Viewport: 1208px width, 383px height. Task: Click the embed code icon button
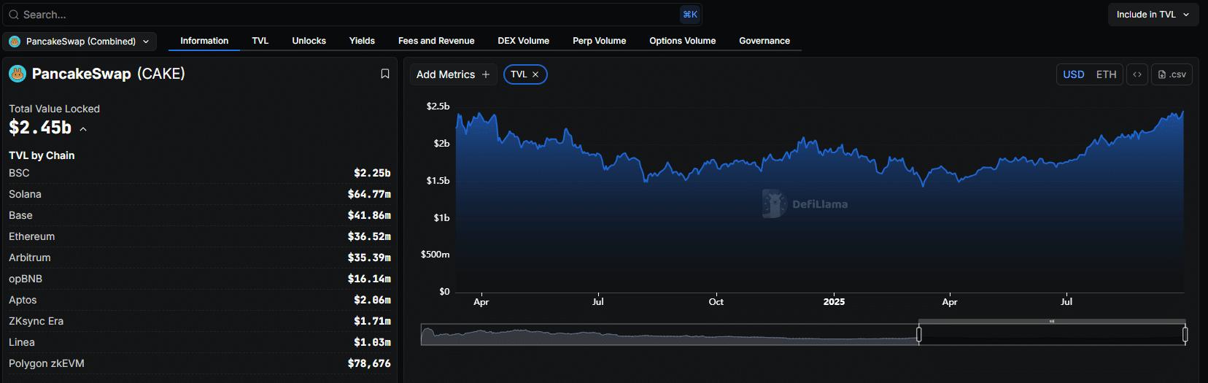[x=1137, y=74]
